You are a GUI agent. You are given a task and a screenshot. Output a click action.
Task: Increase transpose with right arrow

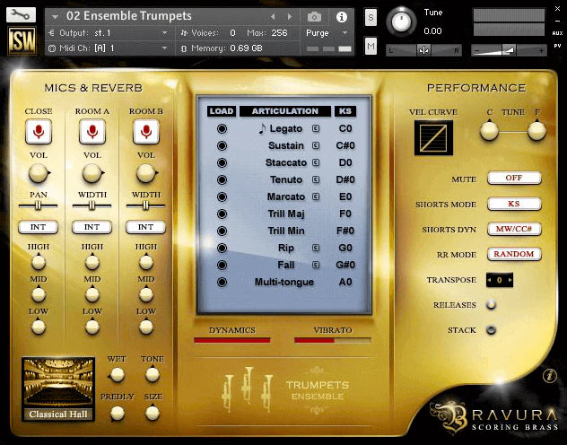coord(510,280)
